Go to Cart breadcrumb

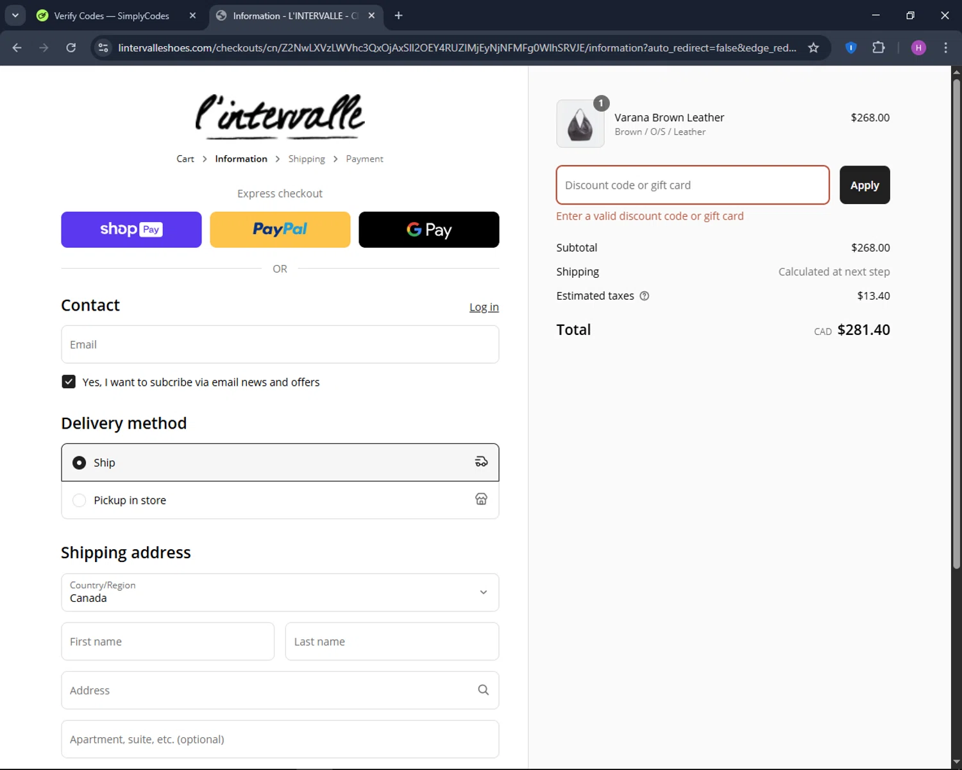(185, 158)
